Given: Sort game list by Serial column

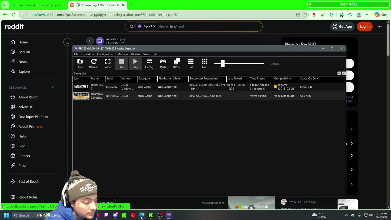Looking at the screenshot, I should pyautogui.click(x=112, y=79).
